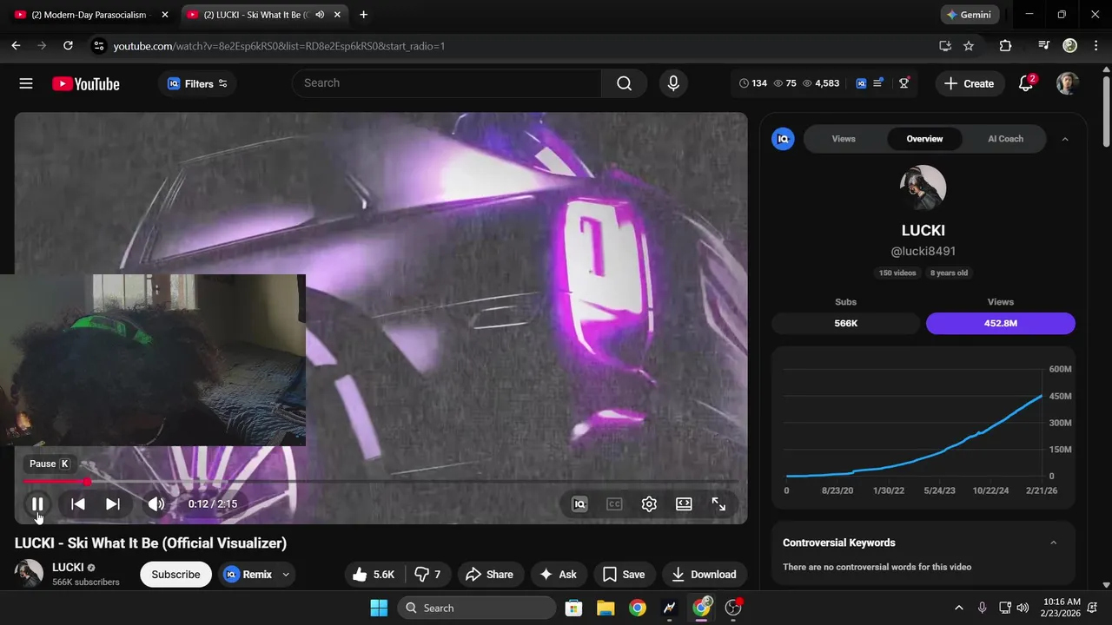Open Microsoft Store from the taskbar
1112x625 pixels.
tap(573, 608)
